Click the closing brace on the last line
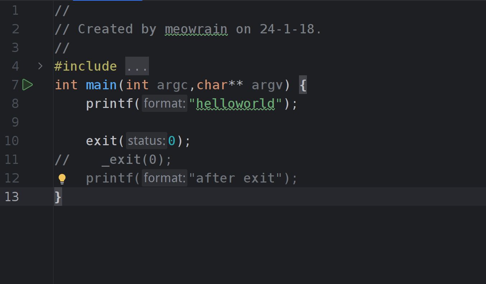 pos(58,197)
